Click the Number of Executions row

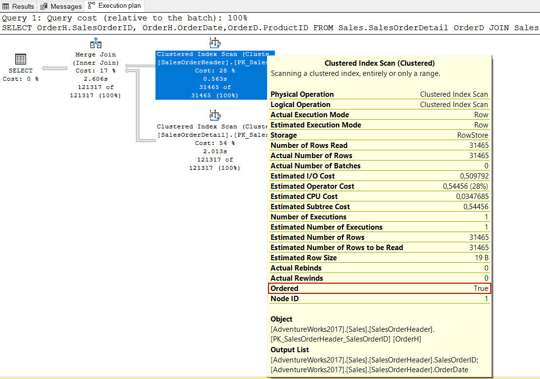379,217
